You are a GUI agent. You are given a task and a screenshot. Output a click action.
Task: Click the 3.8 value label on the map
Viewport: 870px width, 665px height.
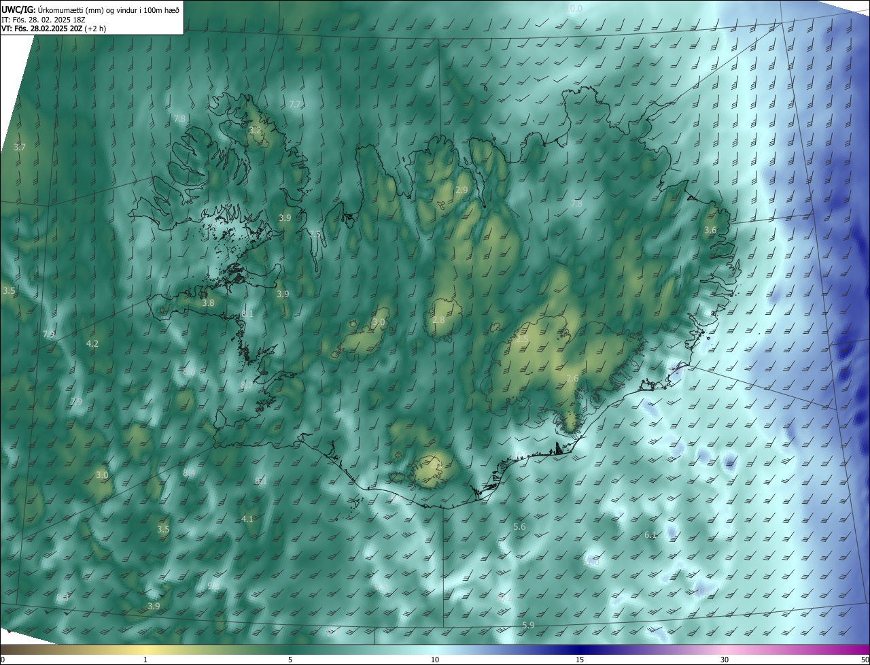point(208,303)
